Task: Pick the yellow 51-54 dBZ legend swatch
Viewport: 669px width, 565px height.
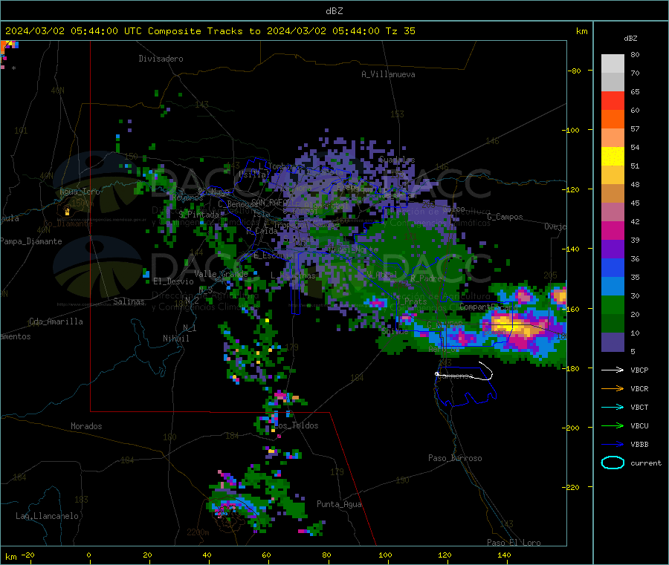Action: pos(613,157)
